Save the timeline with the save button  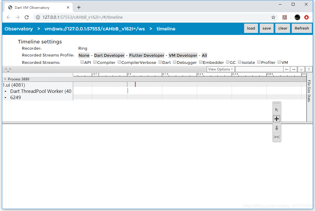click(267, 28)
